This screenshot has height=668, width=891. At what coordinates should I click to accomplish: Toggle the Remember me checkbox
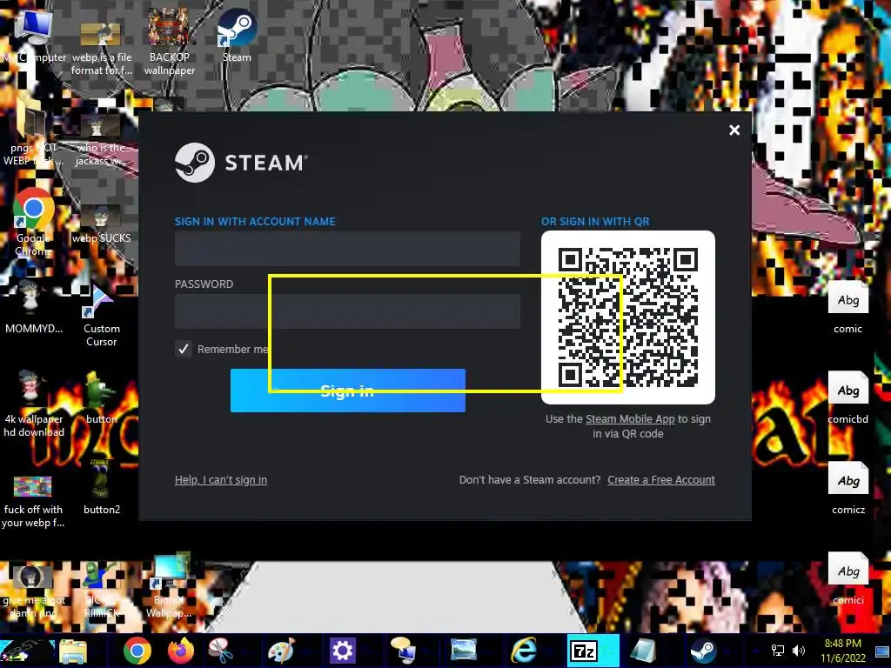click(183, 349)
